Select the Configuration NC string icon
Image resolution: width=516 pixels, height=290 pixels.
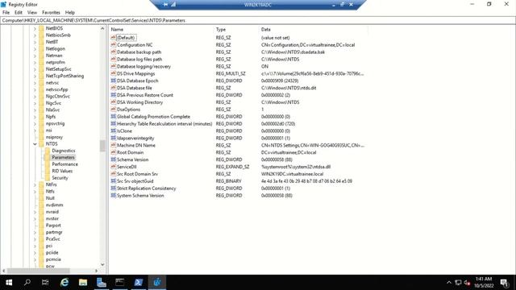tap(114, 45)
